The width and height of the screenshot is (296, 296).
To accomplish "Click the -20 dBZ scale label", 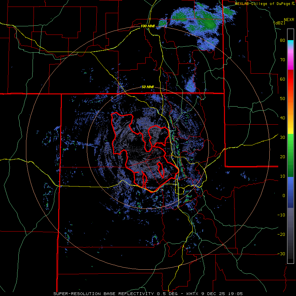I will pyautogui.click(x=281, y=234).
